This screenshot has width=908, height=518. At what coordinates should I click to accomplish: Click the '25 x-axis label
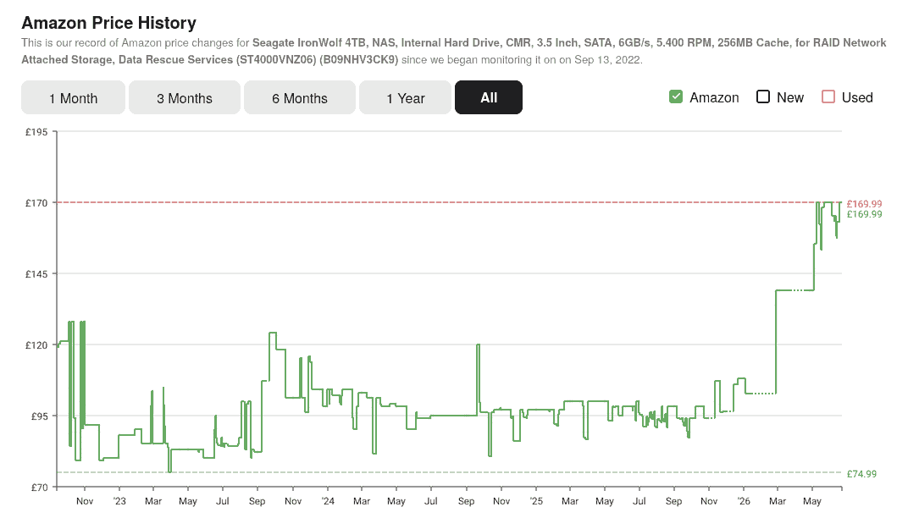click(x=536, y=501)
